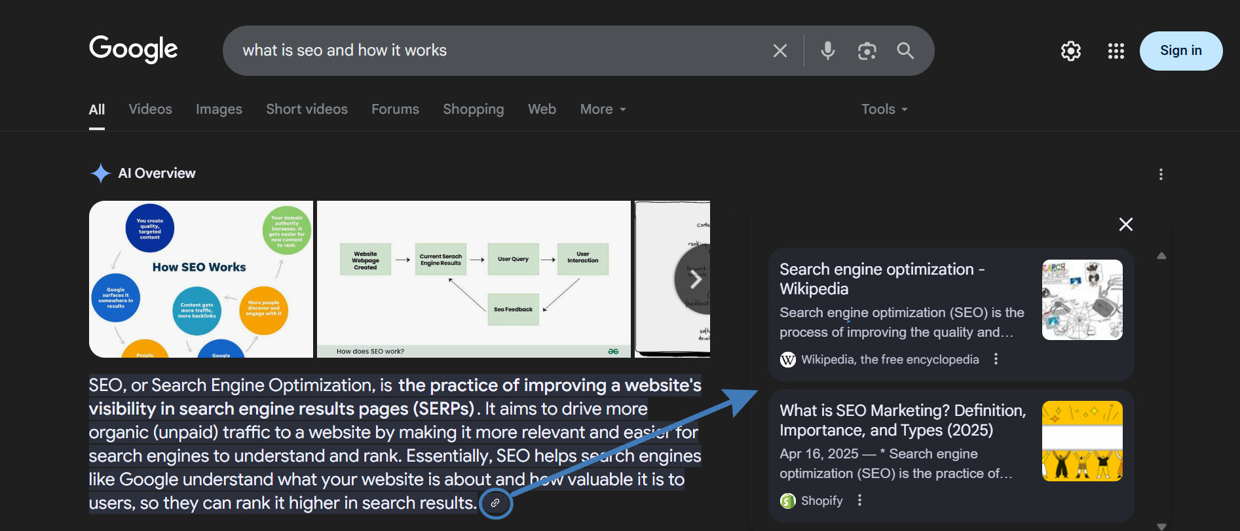Switch to the Videos tab
This screenshot has height=531, width=1240.
(151, 109)
